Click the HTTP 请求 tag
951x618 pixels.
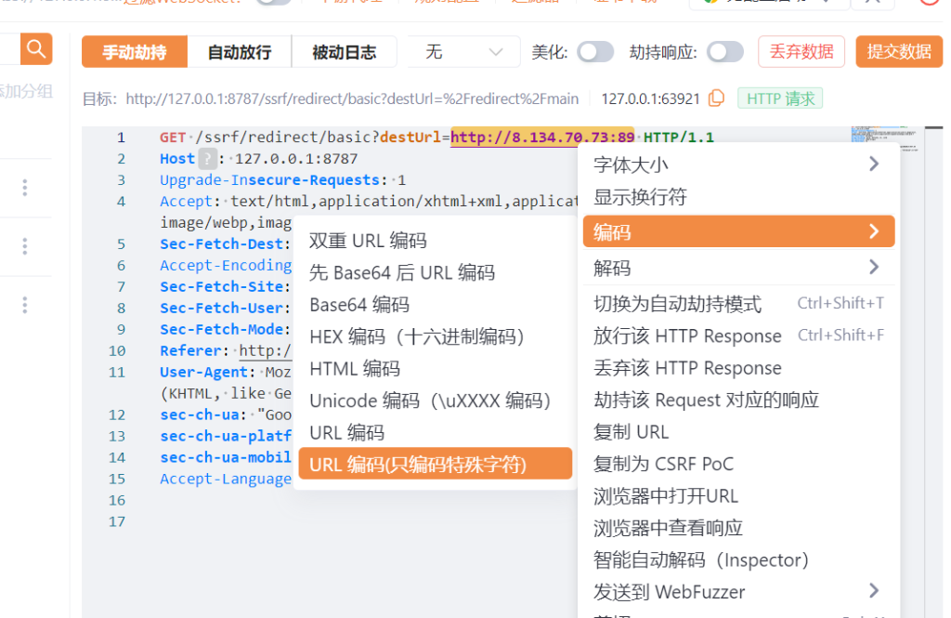pyautogui.click(x=780, y=99)
